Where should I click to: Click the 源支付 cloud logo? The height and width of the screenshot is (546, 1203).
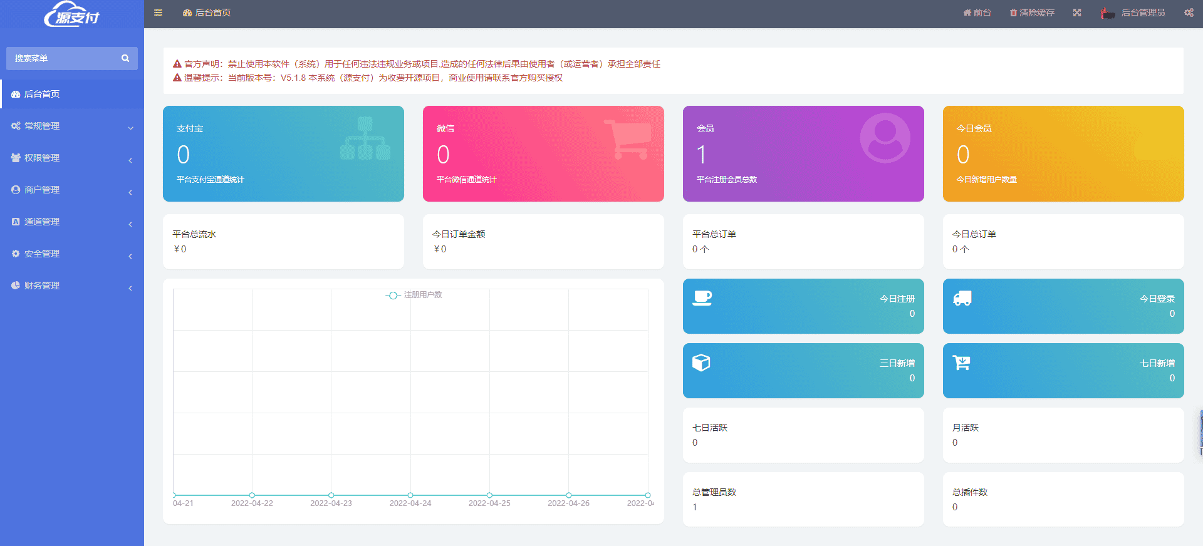tap(72, 14)
